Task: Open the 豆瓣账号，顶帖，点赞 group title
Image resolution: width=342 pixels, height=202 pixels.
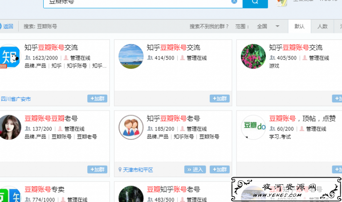Action: click(x=302, y=119)
